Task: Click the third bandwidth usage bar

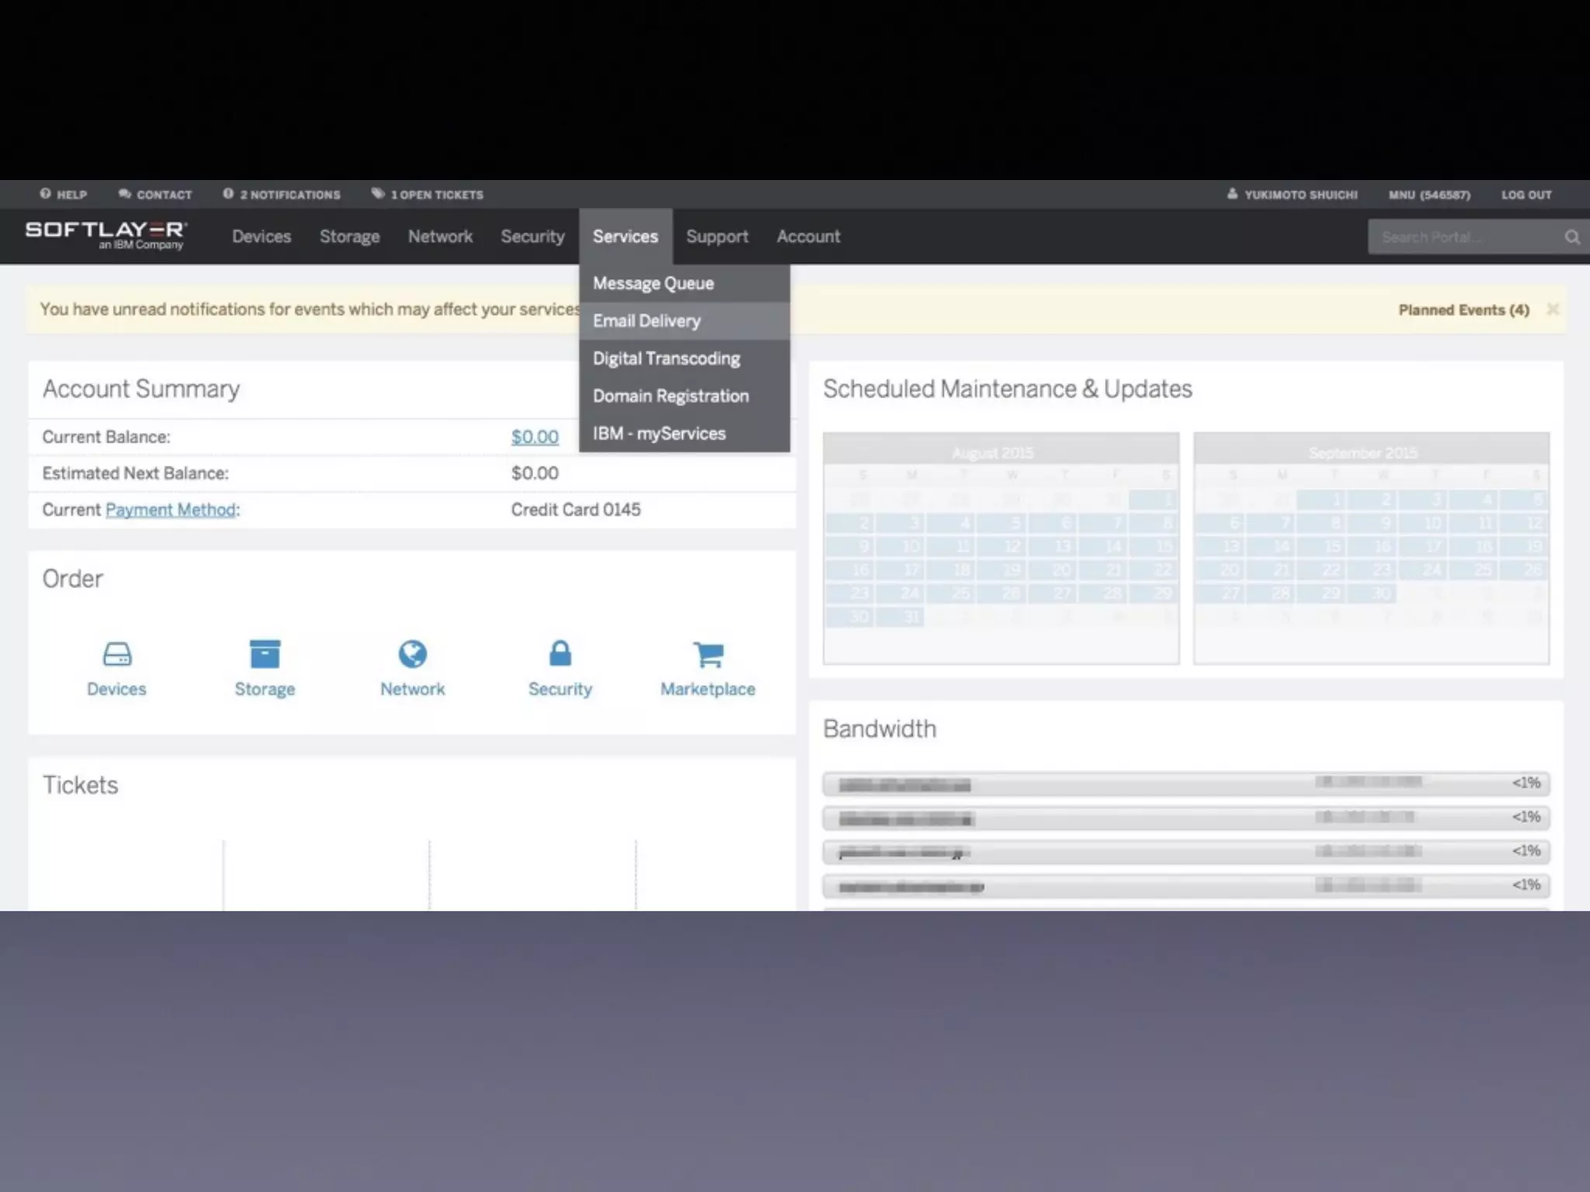Action: pyautogui.click(x=1186, y=852)
